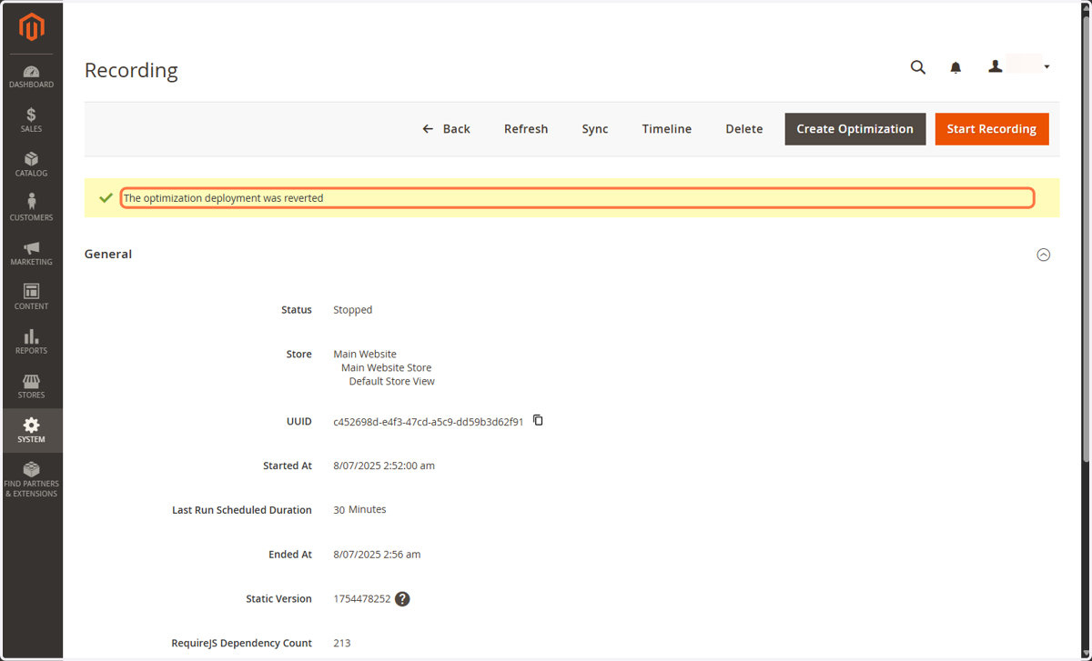Click the green success checkmark icon
Screen dimensions: 1092x661
pyautogui.click(x=106, y=197)
